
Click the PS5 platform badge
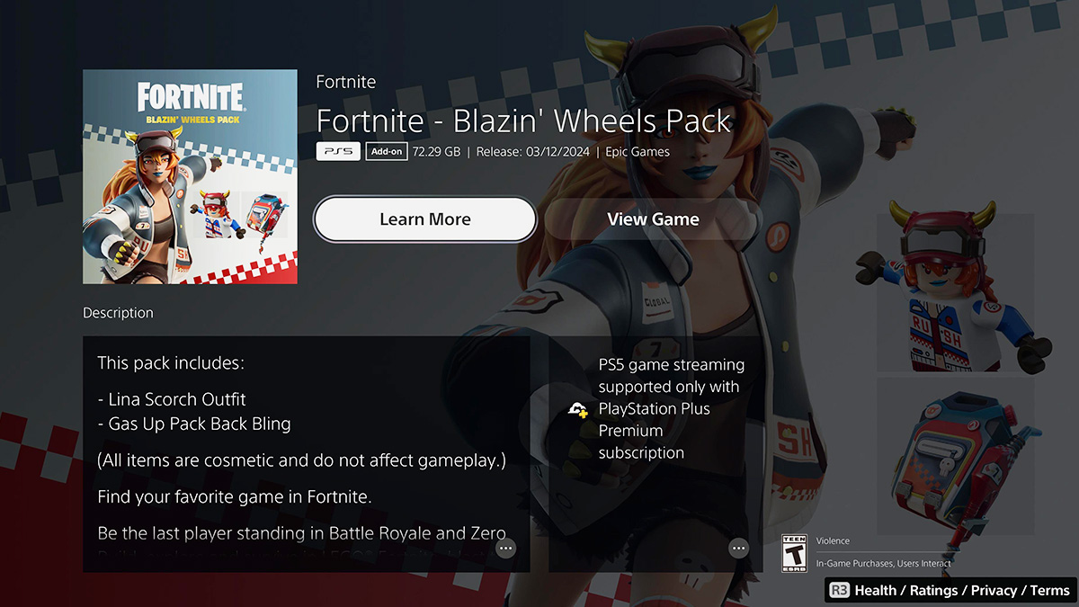click(x=338, y=152)
